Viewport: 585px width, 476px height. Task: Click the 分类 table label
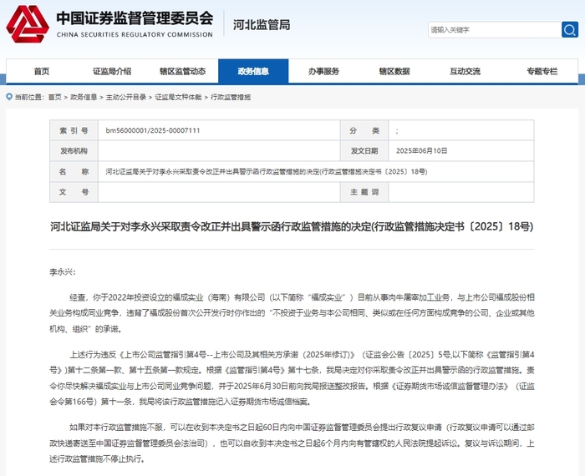[x=364, y=130]
